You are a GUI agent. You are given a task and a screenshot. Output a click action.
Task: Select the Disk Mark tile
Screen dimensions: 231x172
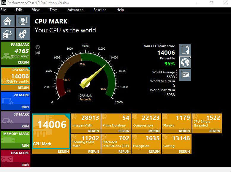pos(15,156)
